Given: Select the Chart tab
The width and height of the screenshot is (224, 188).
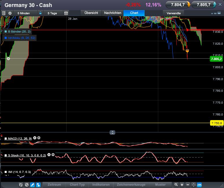Looking at the screenshot, I should [x=134, y=13].
